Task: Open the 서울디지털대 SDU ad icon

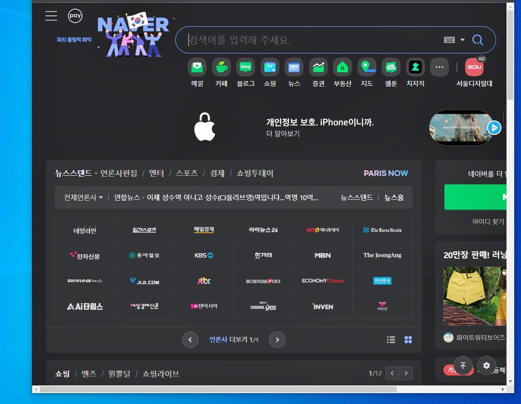Action: 474,67
